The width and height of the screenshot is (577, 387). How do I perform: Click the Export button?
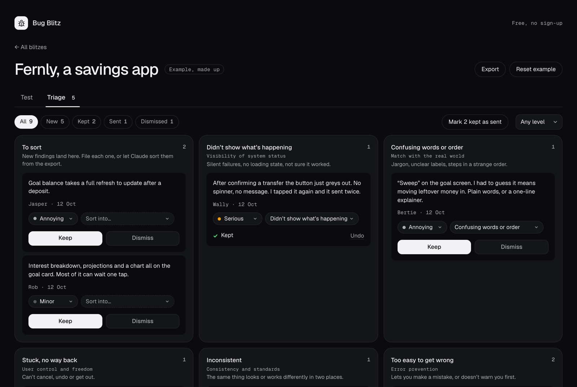(490, 69)
